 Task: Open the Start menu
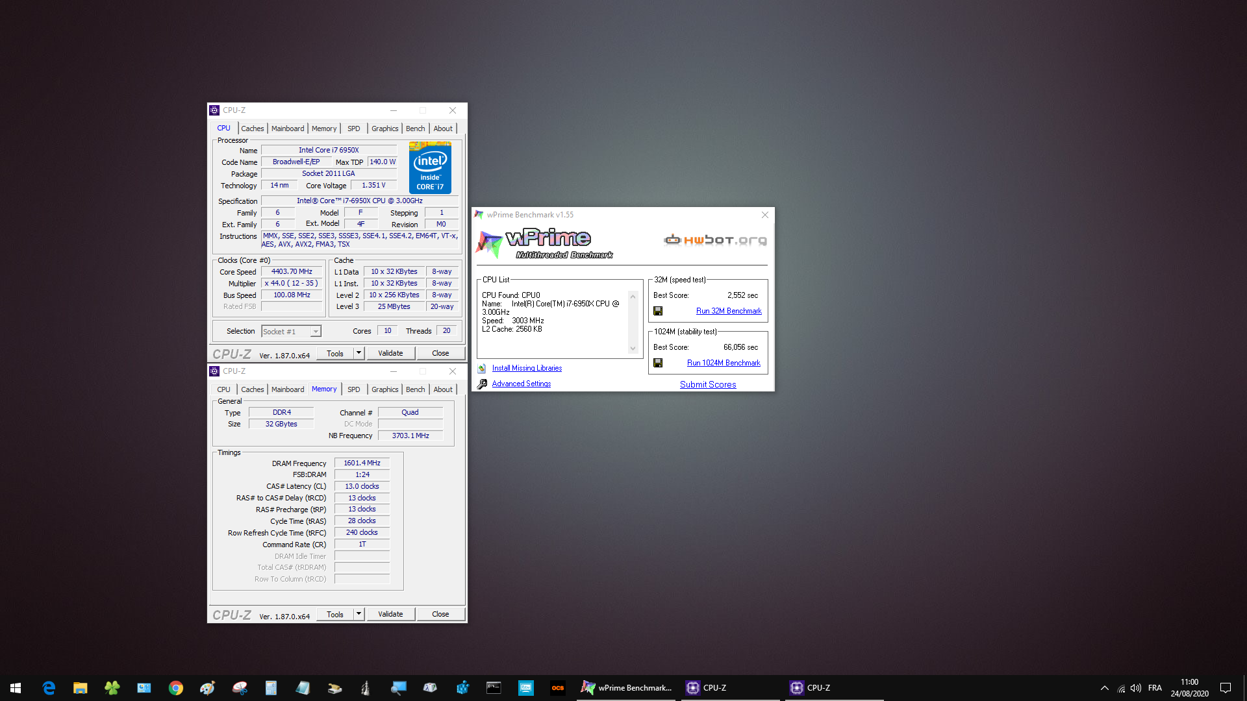pos(16,688)
